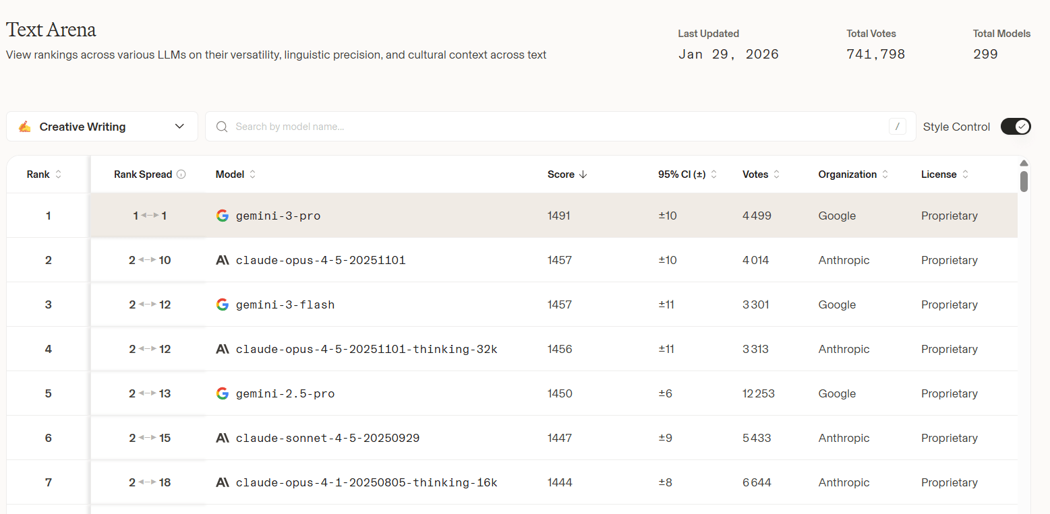
Task: Open the claude-opus-4-5-20251101-thinking-32k model link
Action: coord(366,349)
